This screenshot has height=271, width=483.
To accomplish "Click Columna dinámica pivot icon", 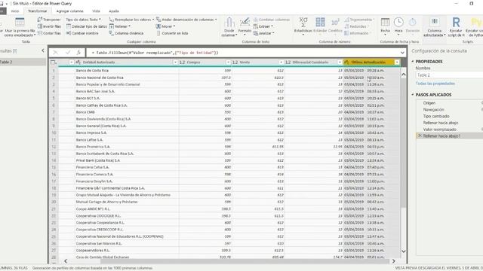I will tap(112, 33).
